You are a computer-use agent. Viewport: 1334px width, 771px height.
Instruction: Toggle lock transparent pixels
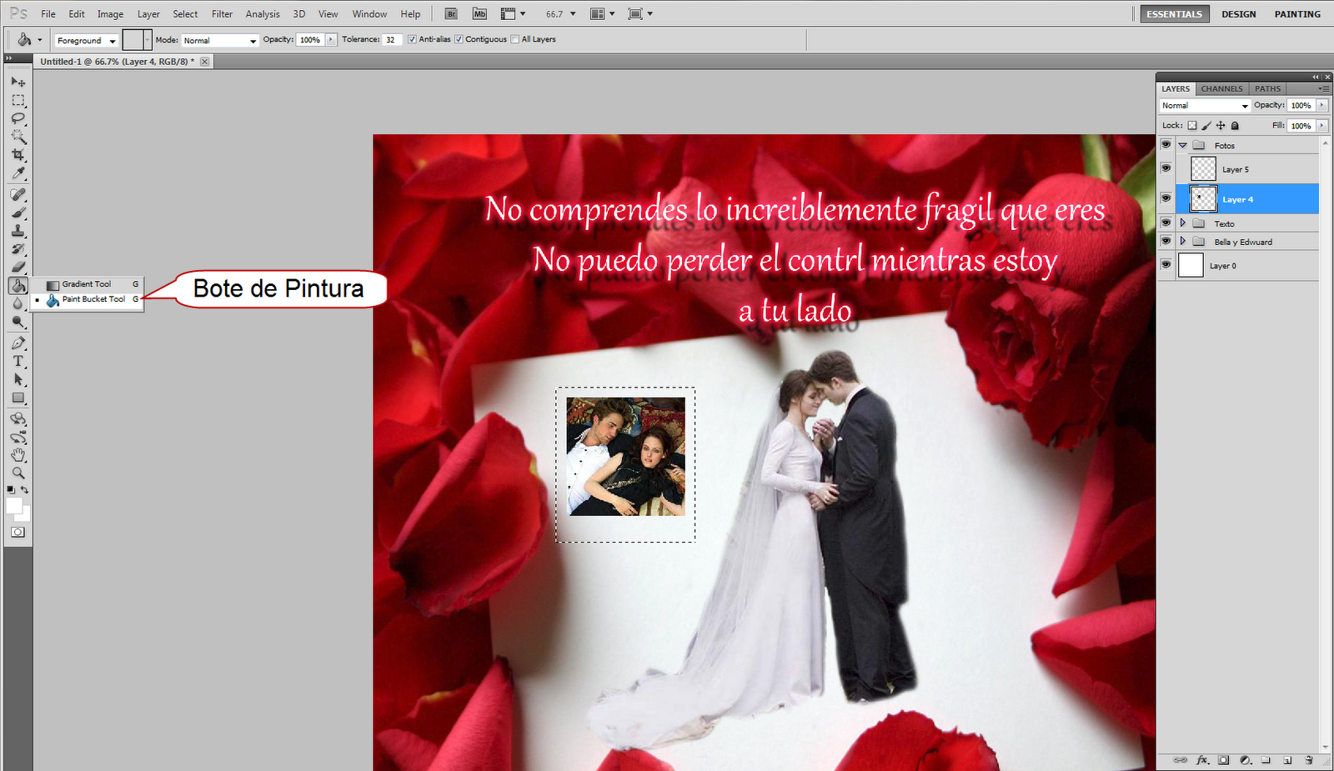point(1192,125)
